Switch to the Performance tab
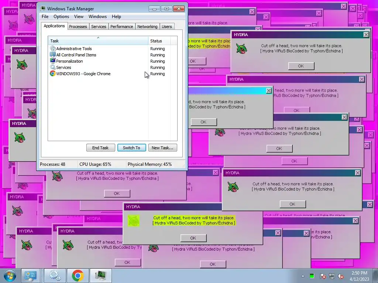Viewport: 378px width, 283px height. pos(121,27)
